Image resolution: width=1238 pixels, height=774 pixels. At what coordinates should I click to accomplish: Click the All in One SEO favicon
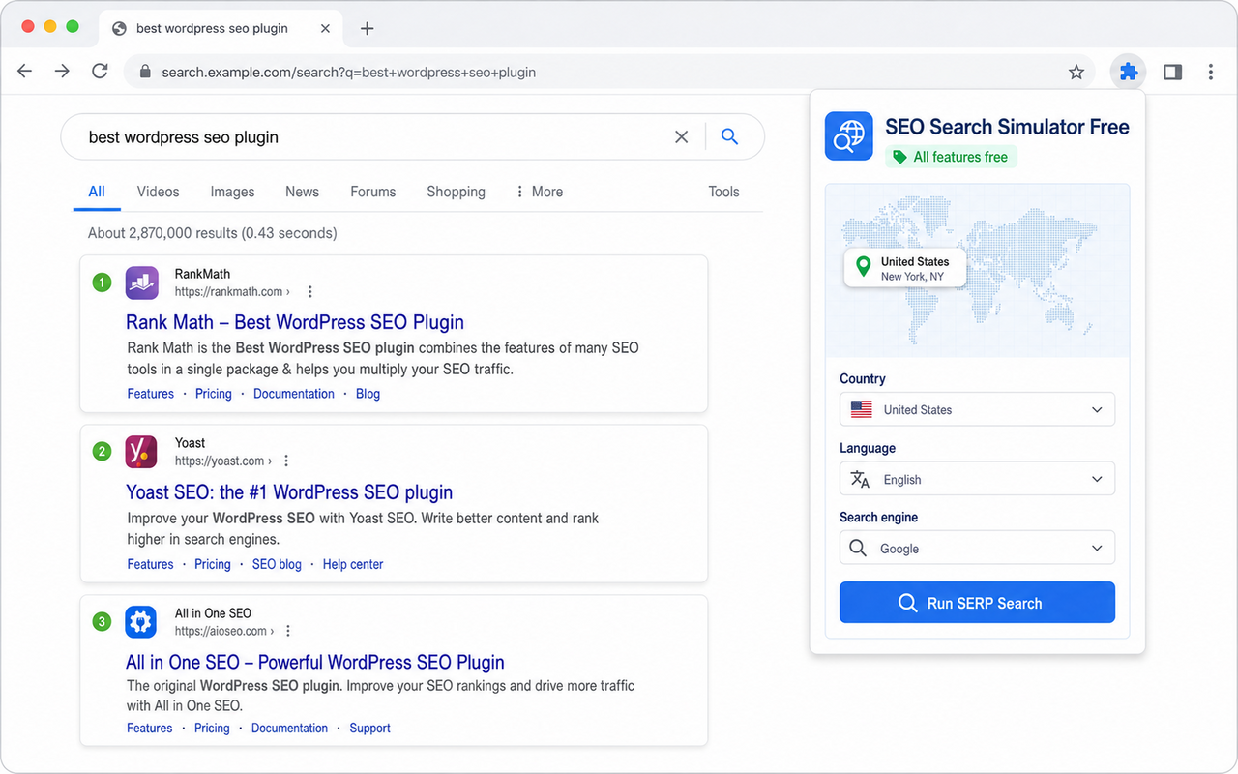click(141, 622)
